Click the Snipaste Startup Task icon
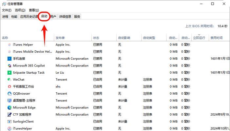 10,72
